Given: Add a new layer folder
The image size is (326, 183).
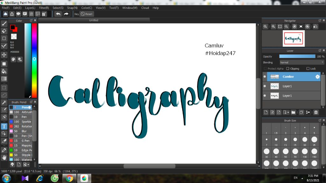Looking at the screenshot, I should pyautogui.click(x=293, y=112).
